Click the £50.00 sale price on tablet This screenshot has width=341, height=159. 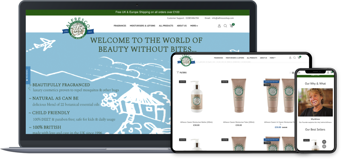click(278, 127)
